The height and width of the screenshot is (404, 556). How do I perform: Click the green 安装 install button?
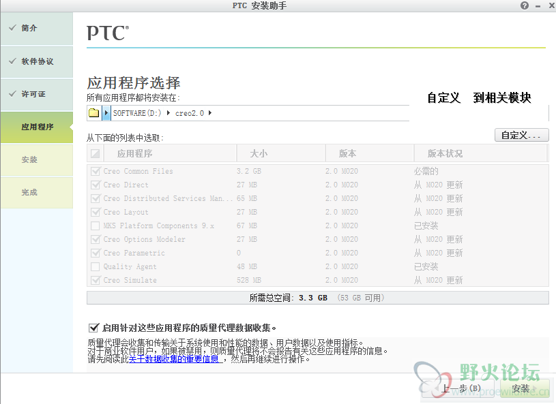click(525, 389)
